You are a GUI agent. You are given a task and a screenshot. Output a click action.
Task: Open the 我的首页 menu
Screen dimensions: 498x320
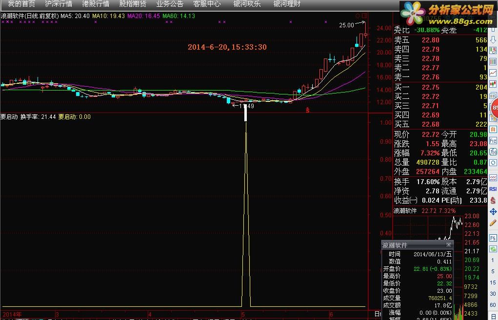(21, 4)
